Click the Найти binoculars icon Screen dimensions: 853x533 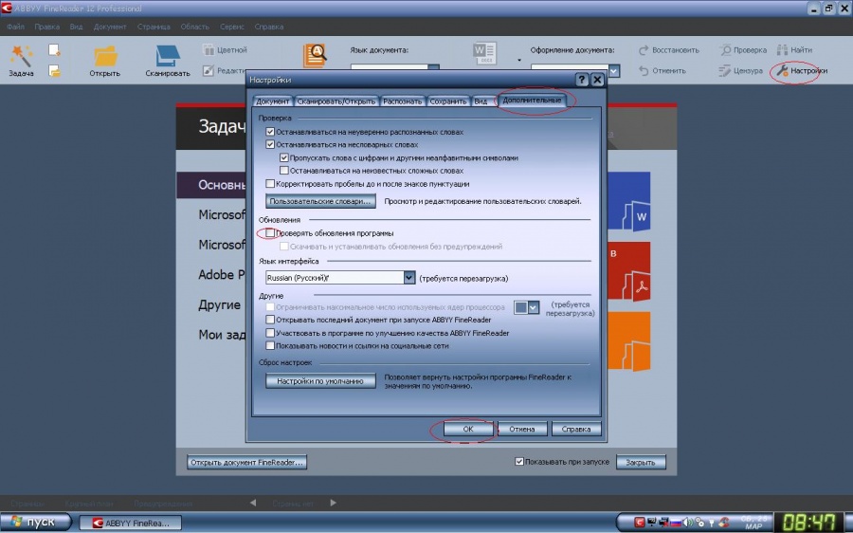point(782,50)
